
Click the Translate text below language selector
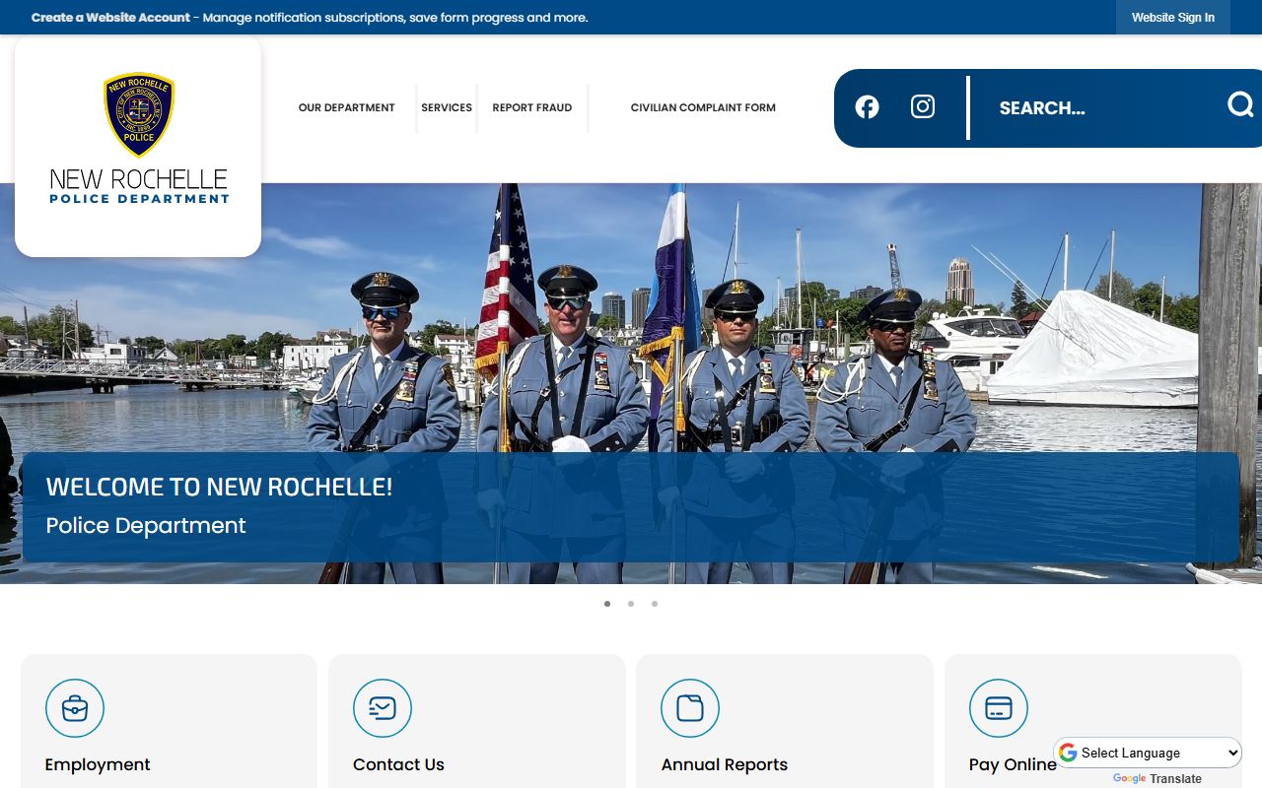[x=1176, y=779]
